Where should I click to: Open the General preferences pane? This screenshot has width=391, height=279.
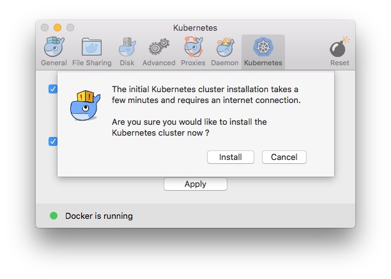(54, 51)
